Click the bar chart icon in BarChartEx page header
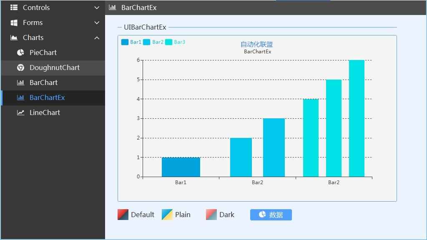 tap(112, 7)
